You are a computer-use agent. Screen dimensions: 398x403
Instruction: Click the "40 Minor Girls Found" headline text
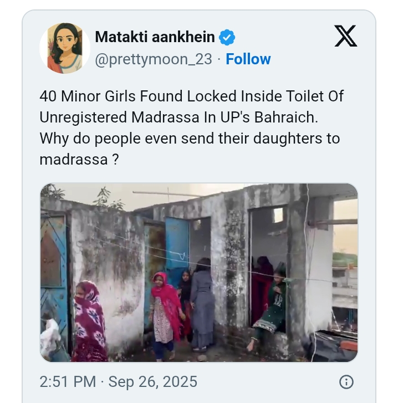[111, 96]
